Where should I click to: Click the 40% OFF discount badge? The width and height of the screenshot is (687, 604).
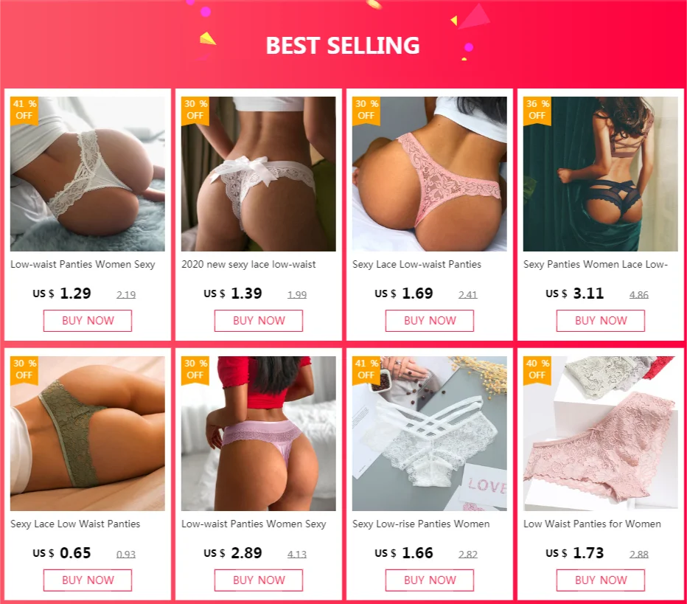[x=537, y=370]
